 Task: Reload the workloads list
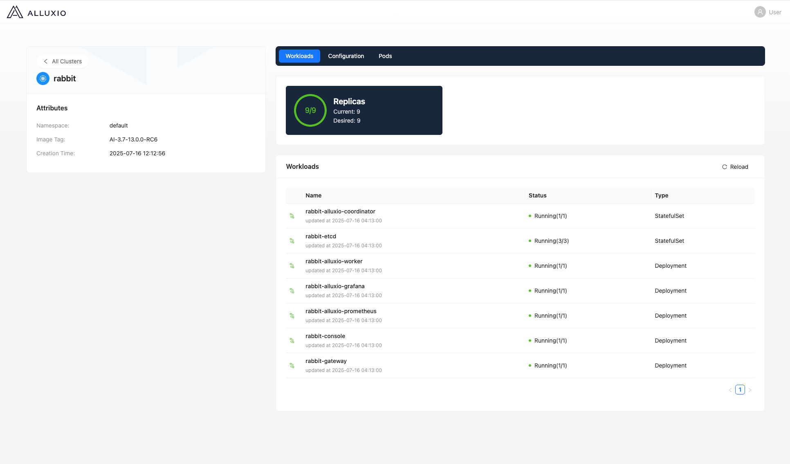735,167
